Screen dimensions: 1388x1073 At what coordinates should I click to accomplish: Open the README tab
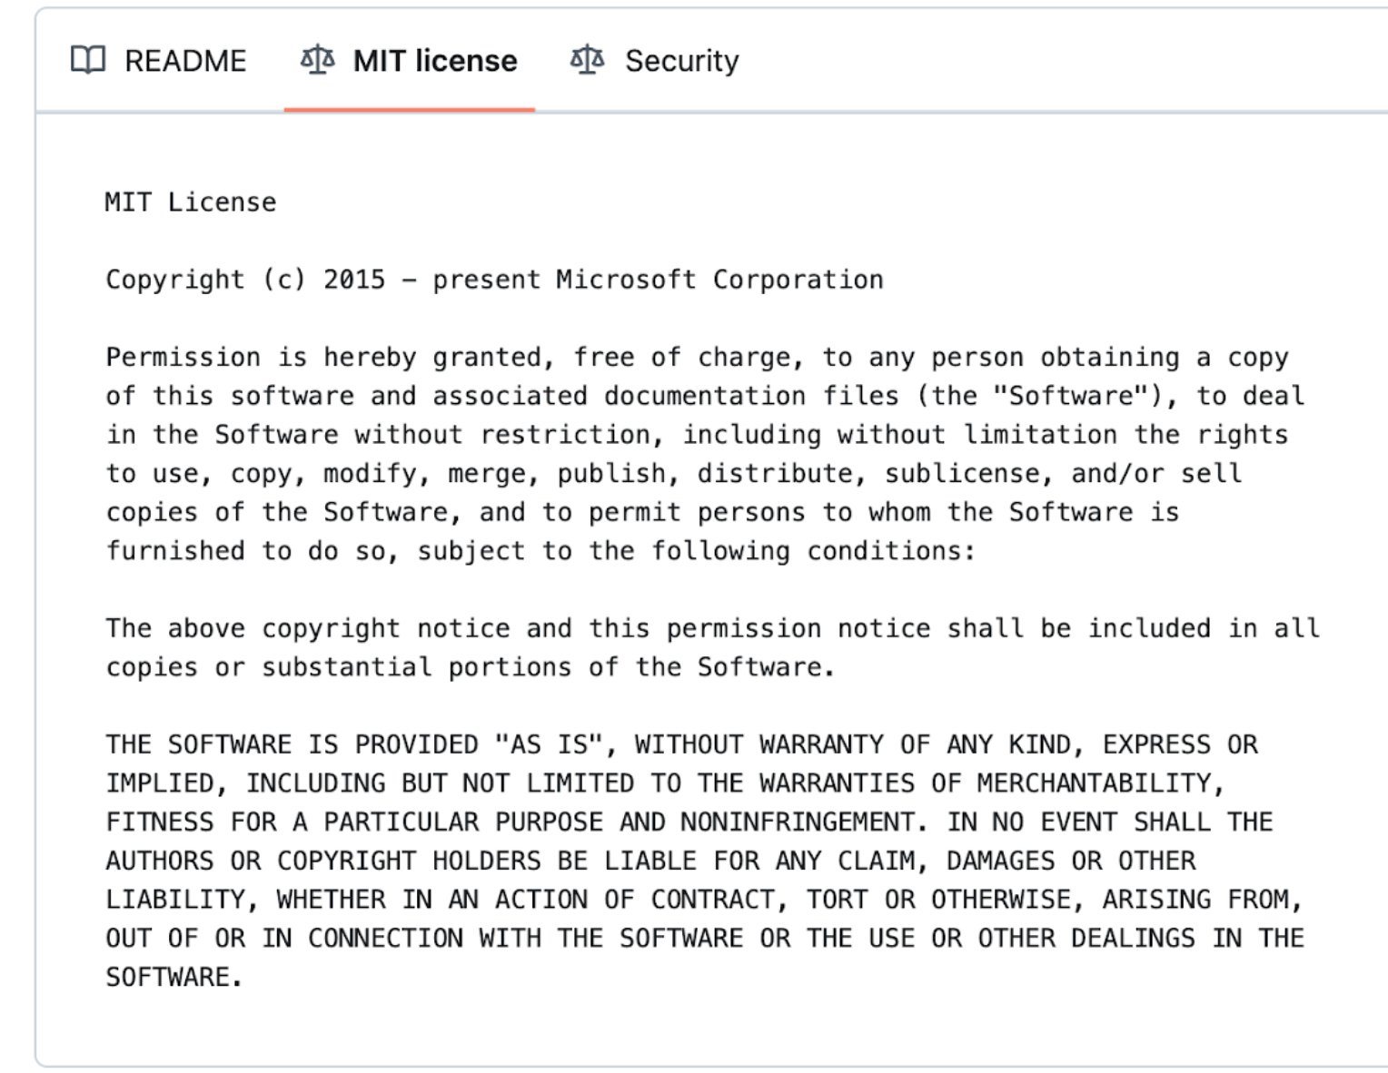click(184, 60)
